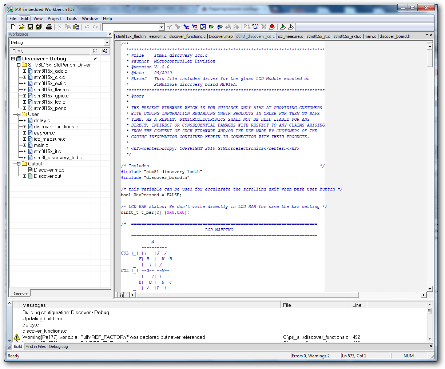Create a new document with toolbar icon
The image size is (445, 369).
coord(13,27)
